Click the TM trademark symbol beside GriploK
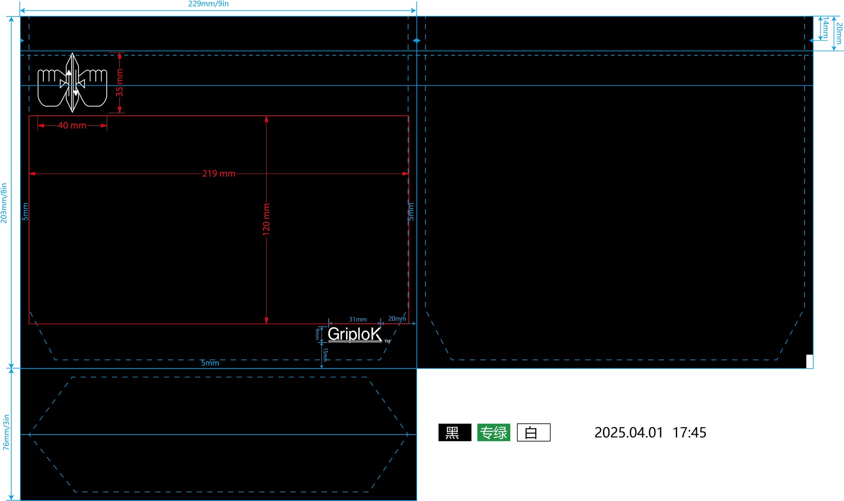844x501 pixels. click(x=387, y=341)
